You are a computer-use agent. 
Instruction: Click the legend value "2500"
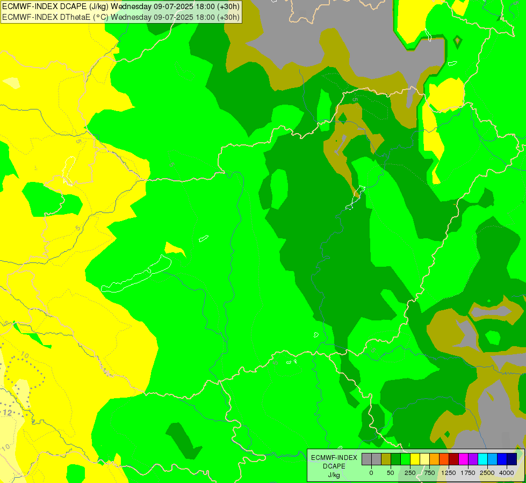point(487,473)
